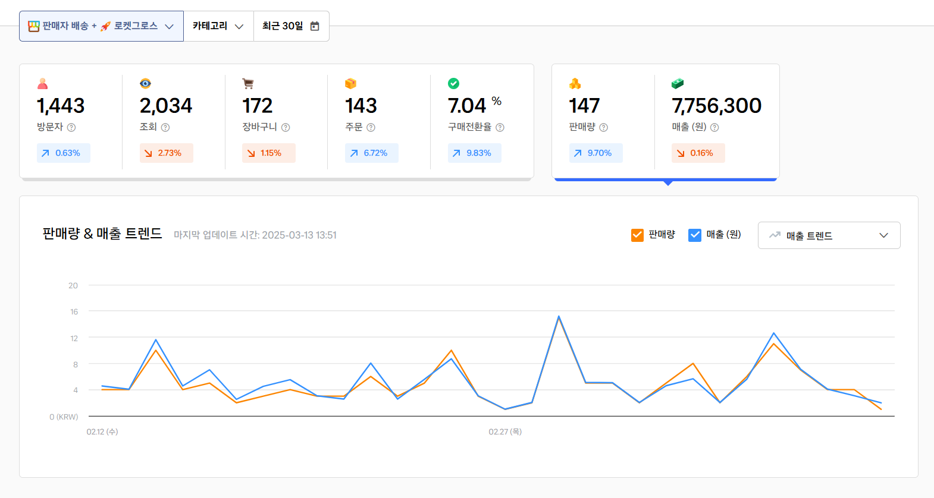Open the help tooltip next to 방문자
Screen dimensions: 934x498
click(x=71, y=127)
